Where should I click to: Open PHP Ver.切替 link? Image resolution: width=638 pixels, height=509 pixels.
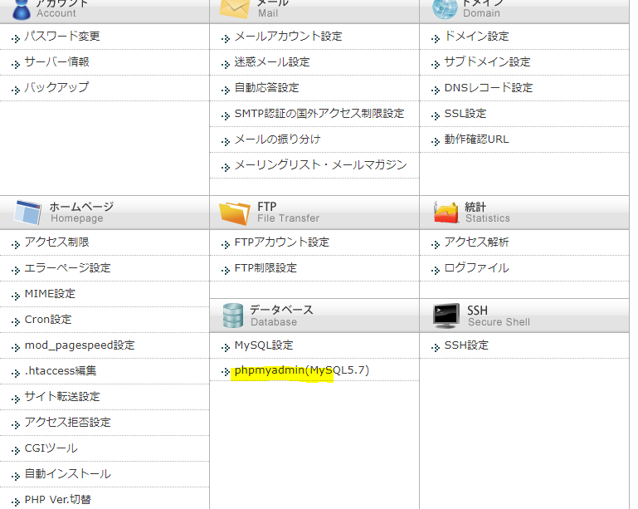58,500
